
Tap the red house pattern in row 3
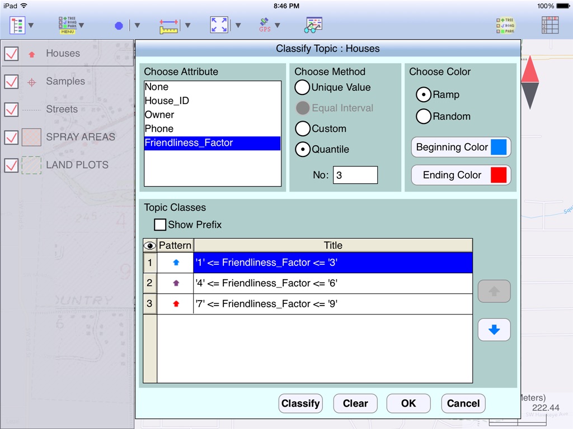pyautogui.click(x=176, y=303)
